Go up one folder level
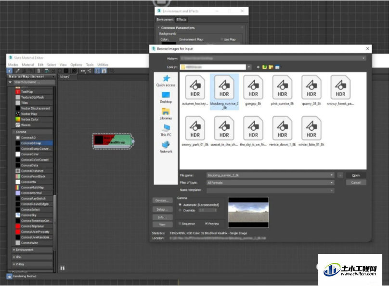Image resolution: width=390 pixels, height=286 pixels. [x=264, y=67]
